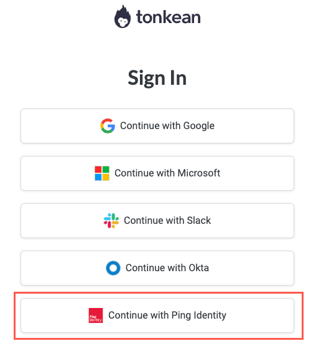Click the Microsoft four-square logo
Viewport: 316px width, 351px height.
pos(102,173)
